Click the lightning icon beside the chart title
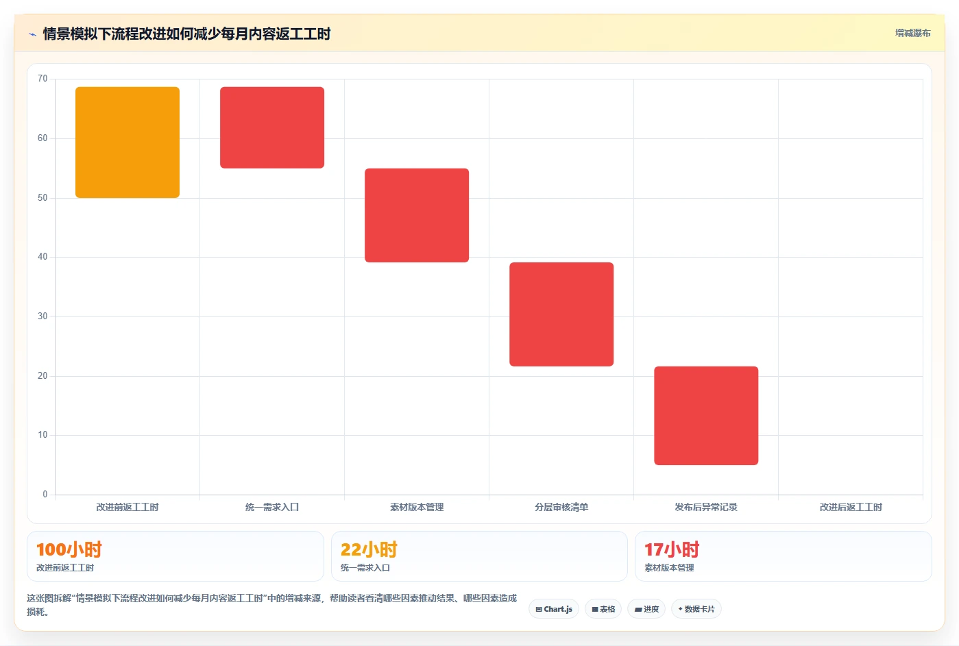 point(32,34)
